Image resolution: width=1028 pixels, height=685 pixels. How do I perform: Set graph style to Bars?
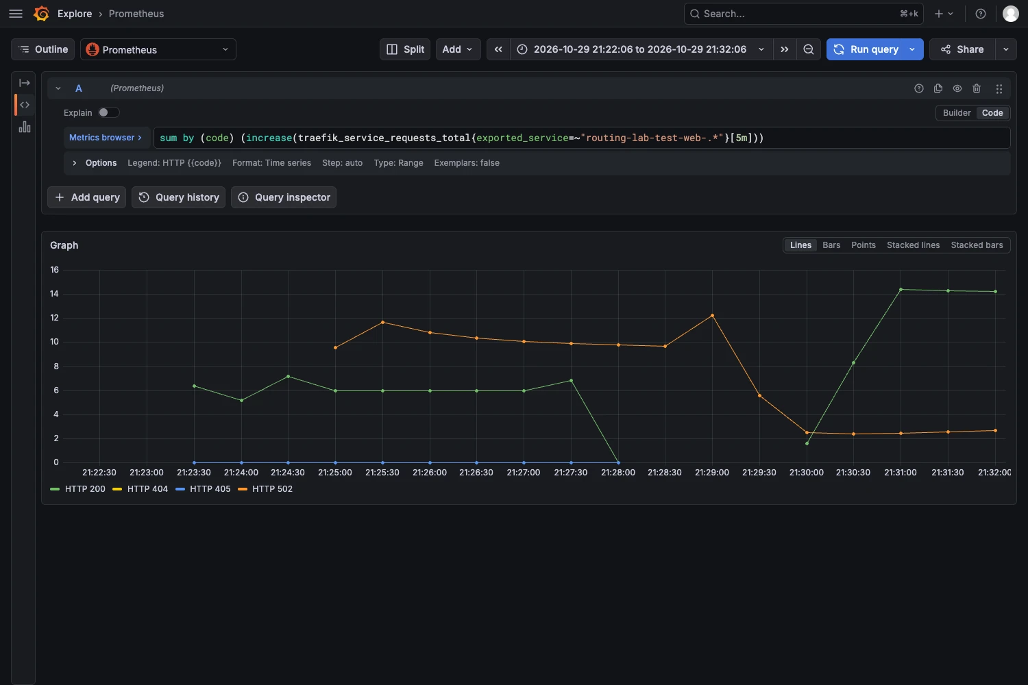click(x=831, y=245)
